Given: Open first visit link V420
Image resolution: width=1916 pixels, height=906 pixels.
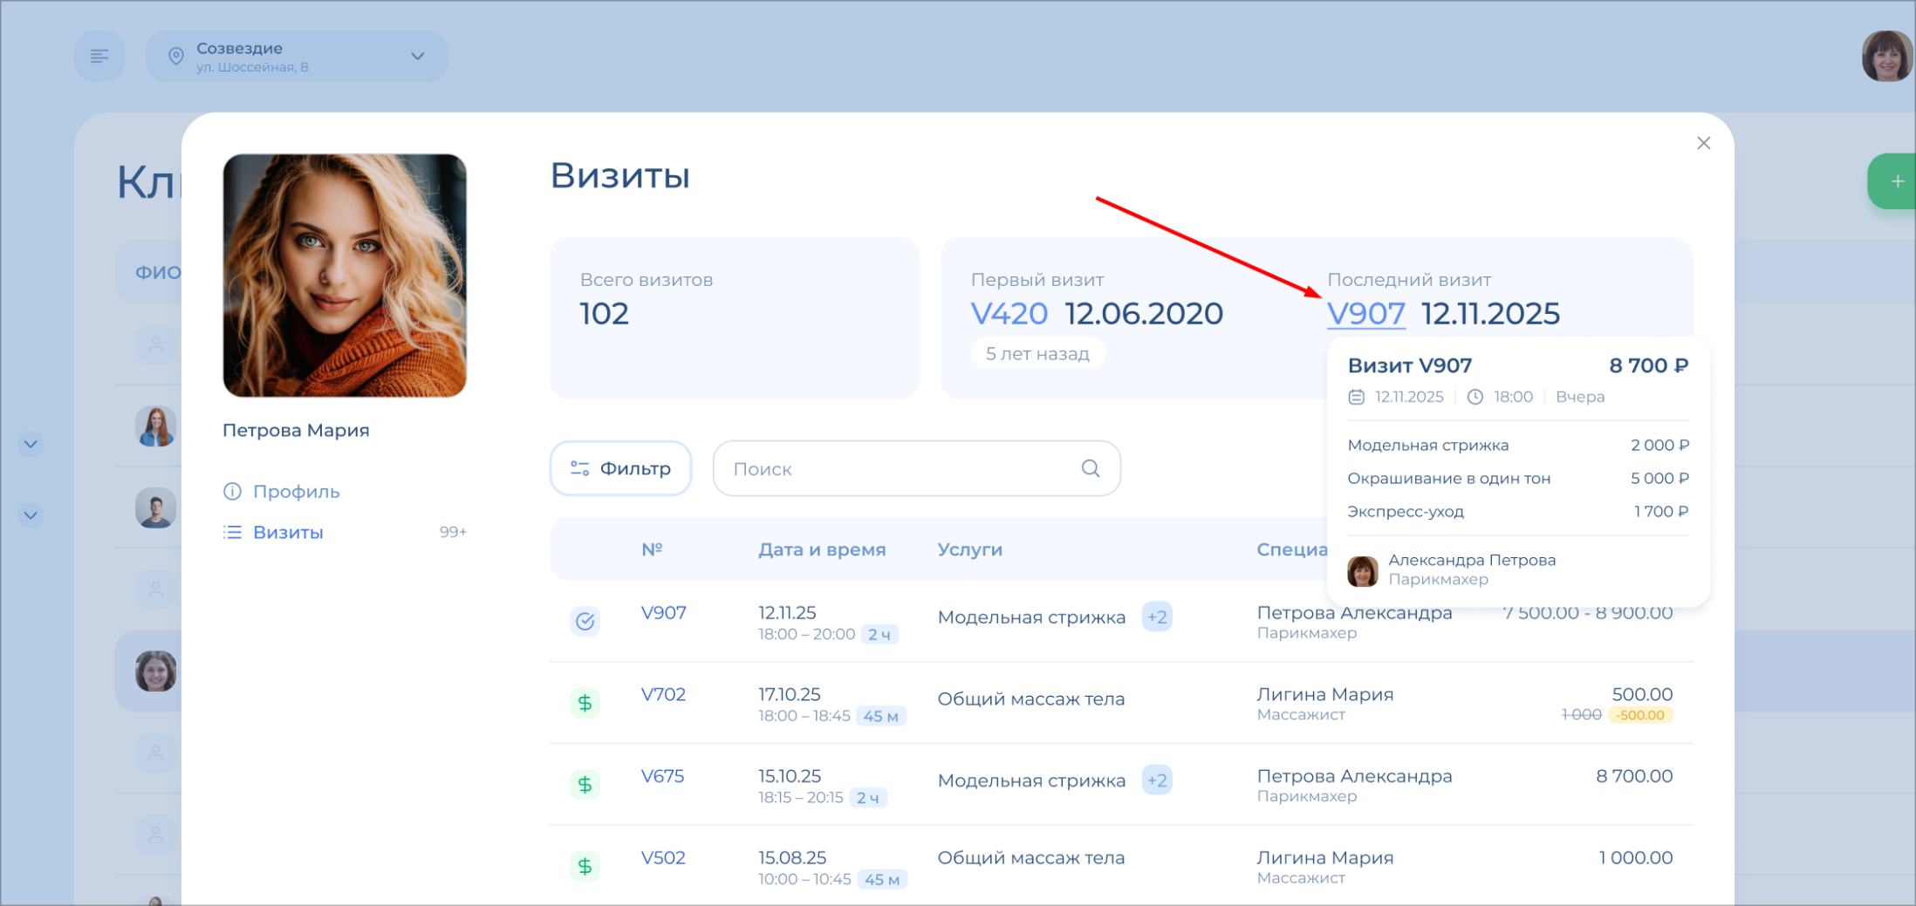Looking at the screenshot, I should click(x=1009, y=314).
